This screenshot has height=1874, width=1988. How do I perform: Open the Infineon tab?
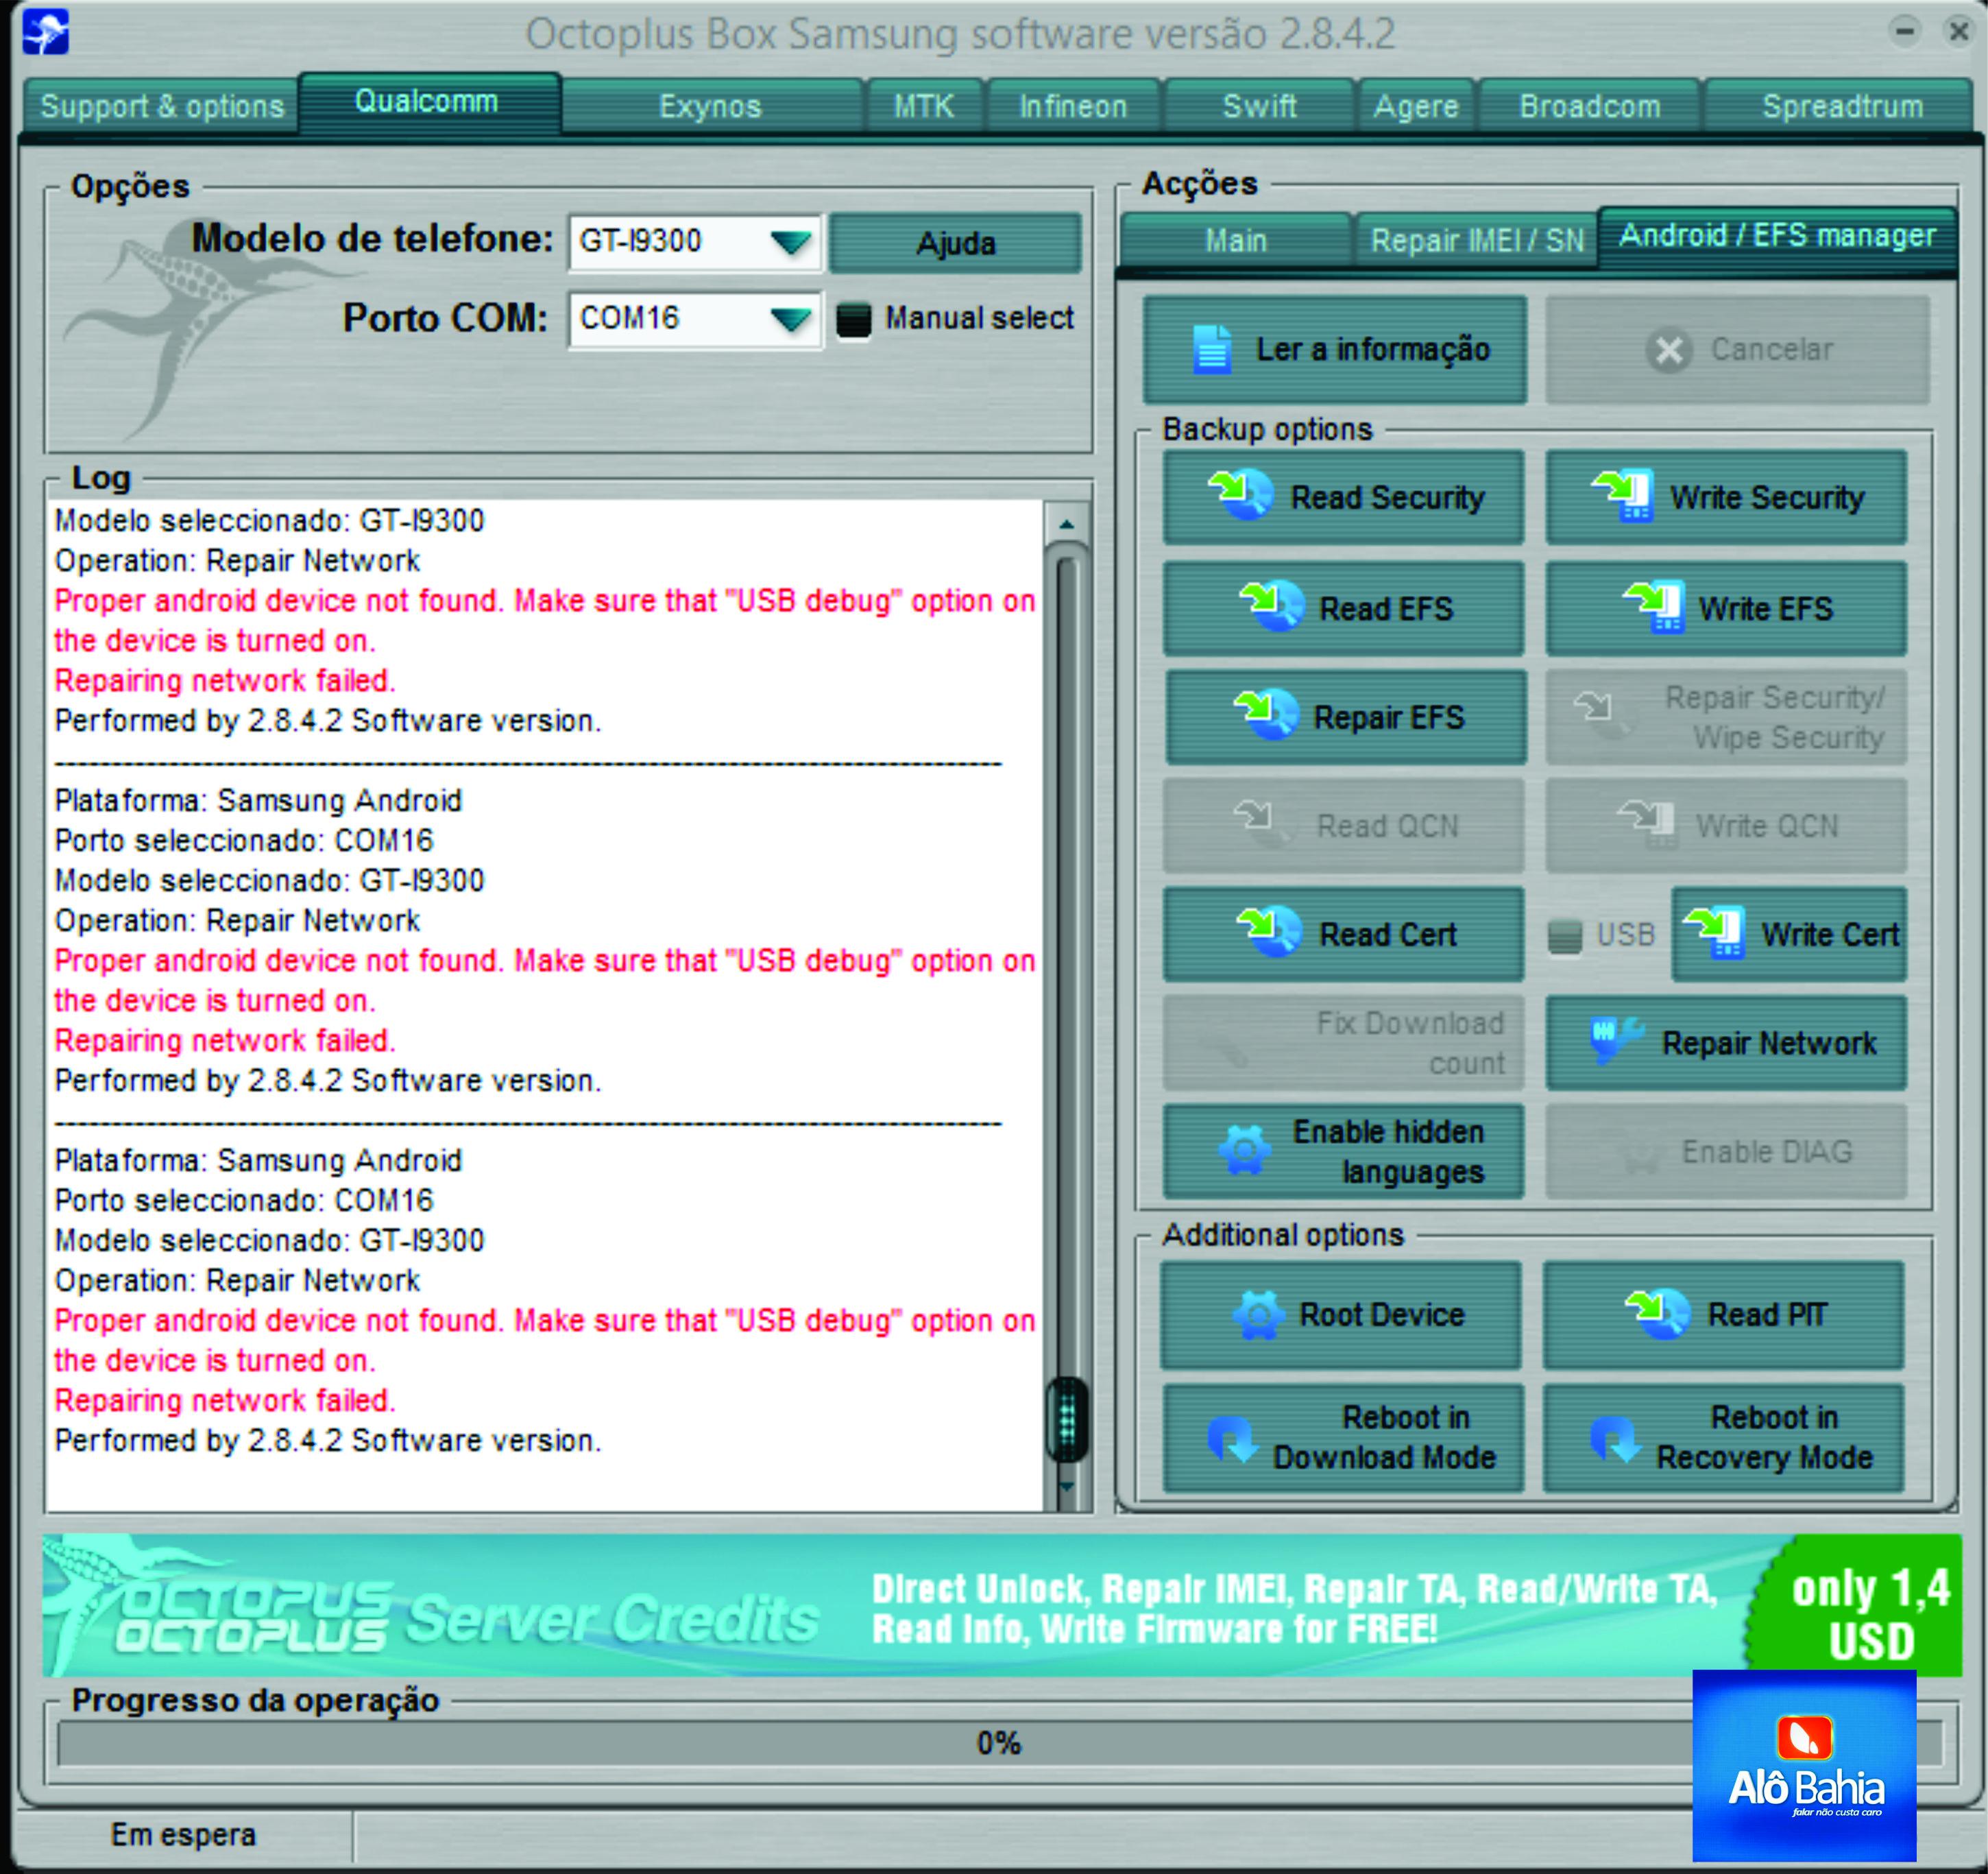click(x=1073, y=106)
